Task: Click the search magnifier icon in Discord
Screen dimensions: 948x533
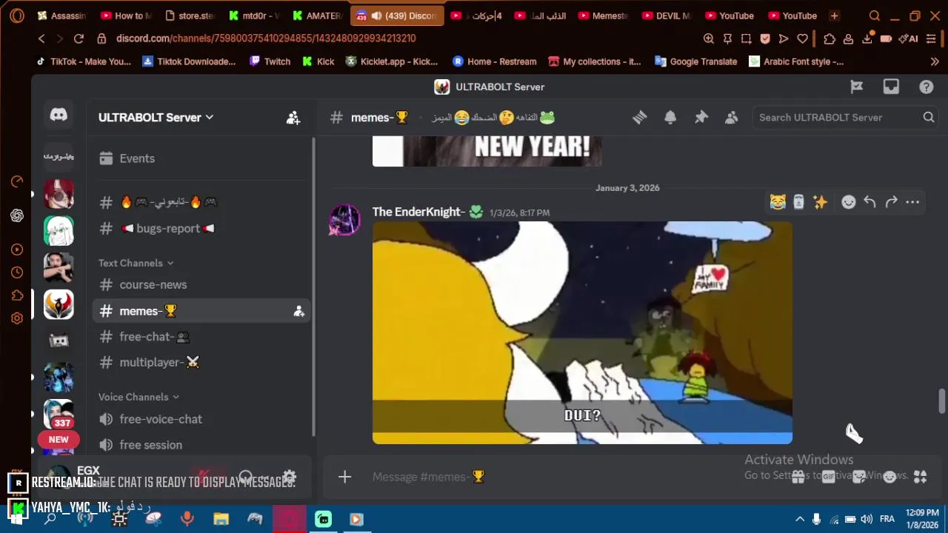Action: point(928,117)
